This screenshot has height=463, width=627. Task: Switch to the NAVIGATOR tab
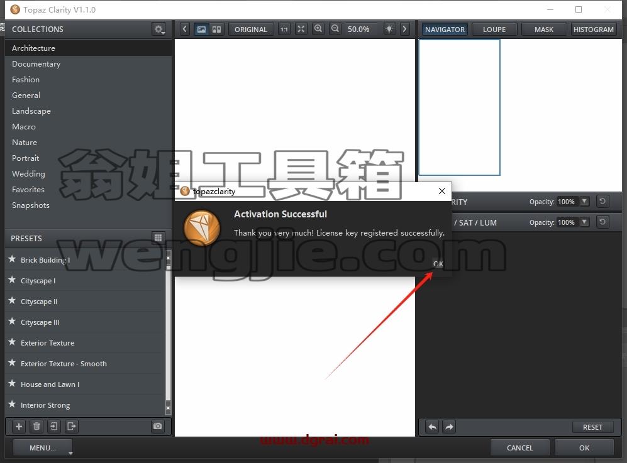[x=445, y=29]
